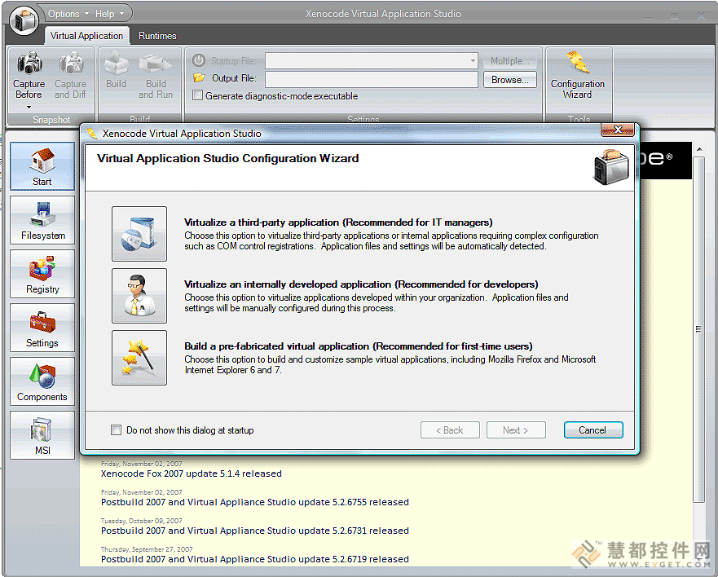The width and height of the screenshot is (718, 577).
Task: Click the Output File input field
Action: click(372, 79)
